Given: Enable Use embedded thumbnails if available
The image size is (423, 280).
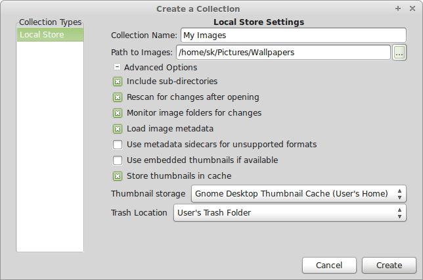Looking at the screenshot, I should click(x=118, y=160).
